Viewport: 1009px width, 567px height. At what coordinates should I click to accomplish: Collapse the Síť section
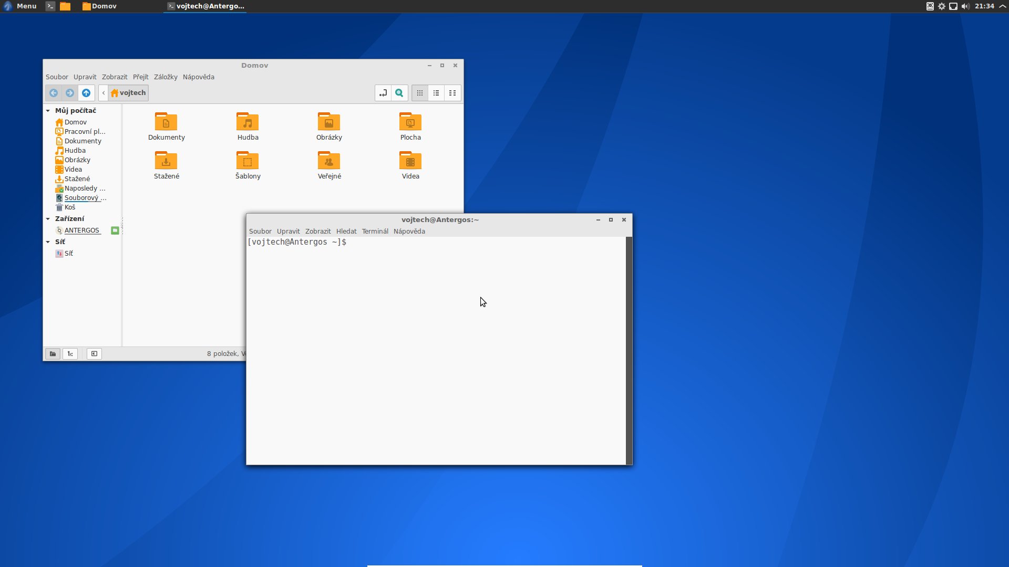point(48,242)
